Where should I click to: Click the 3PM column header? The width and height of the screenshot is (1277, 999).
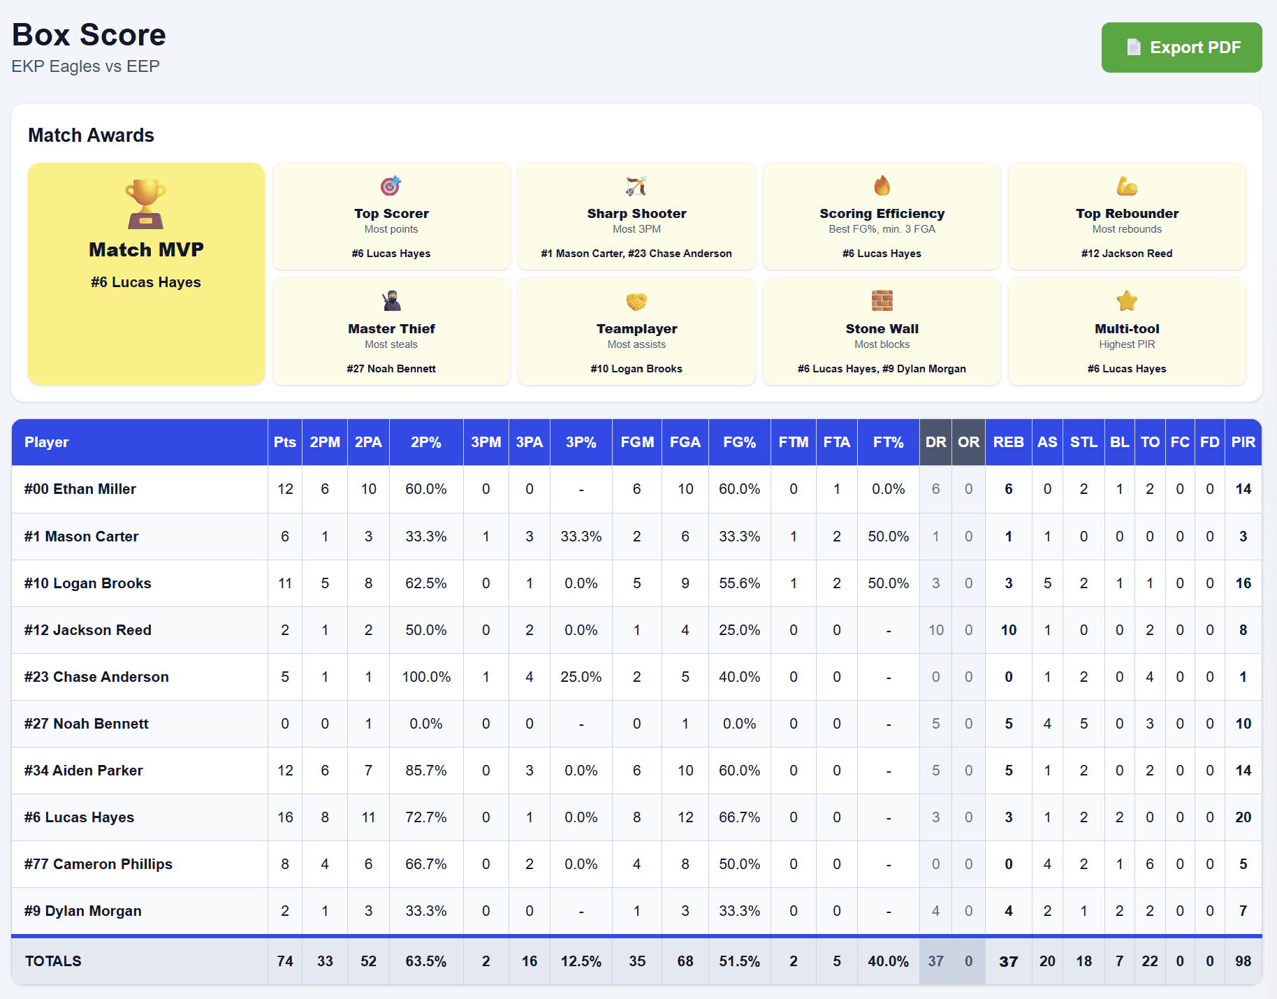pyautogui.click(x=486, y=442)
